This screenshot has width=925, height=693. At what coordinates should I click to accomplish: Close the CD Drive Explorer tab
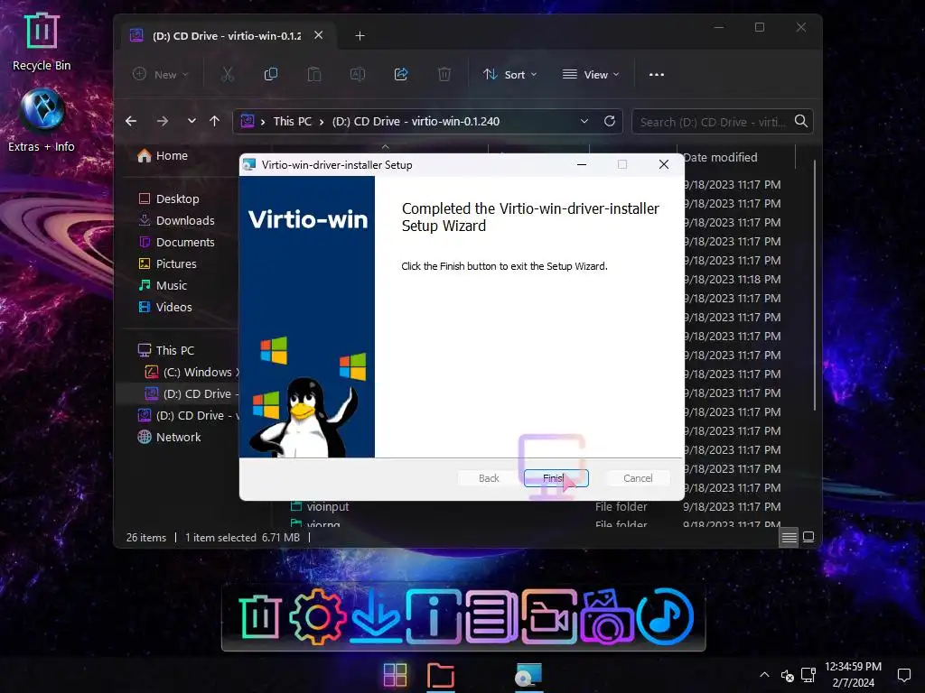coord(319,35)
